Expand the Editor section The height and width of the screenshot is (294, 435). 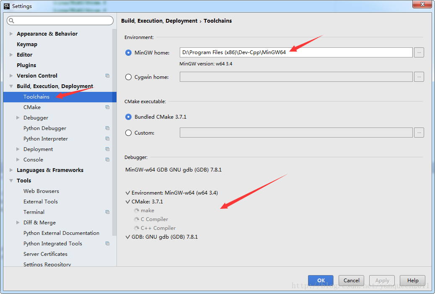click(x=11, y=55)
